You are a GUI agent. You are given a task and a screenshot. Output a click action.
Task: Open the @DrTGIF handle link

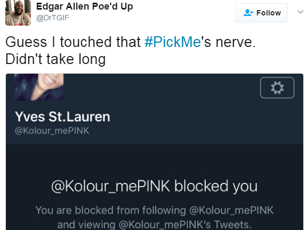click(52, 18)
